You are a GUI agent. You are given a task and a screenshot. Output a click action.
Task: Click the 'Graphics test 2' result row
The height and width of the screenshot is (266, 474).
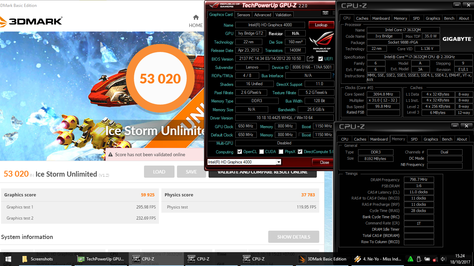tap(80, 218)
